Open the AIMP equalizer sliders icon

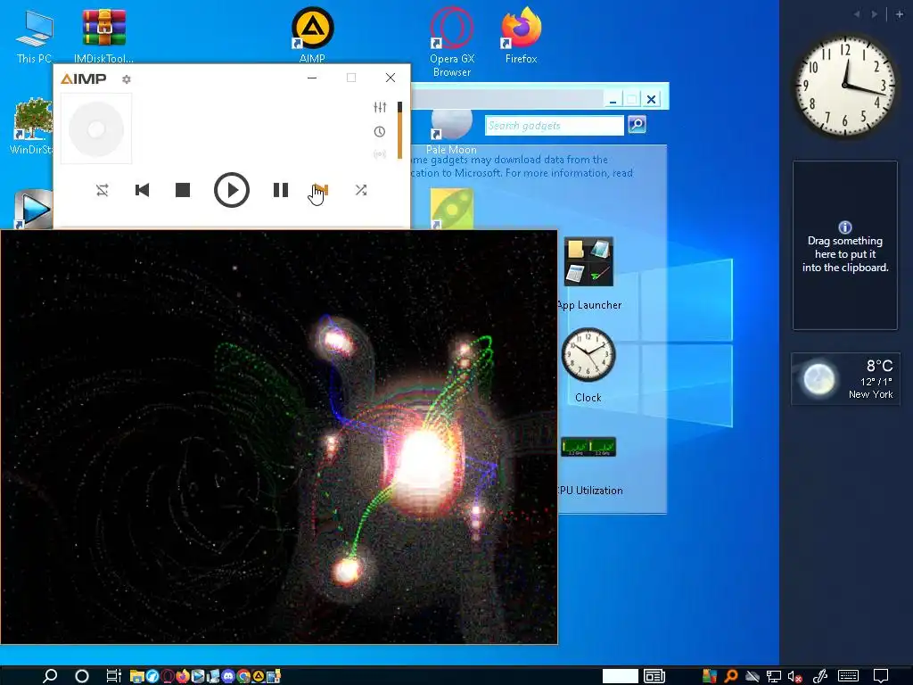tap(380, 107)
